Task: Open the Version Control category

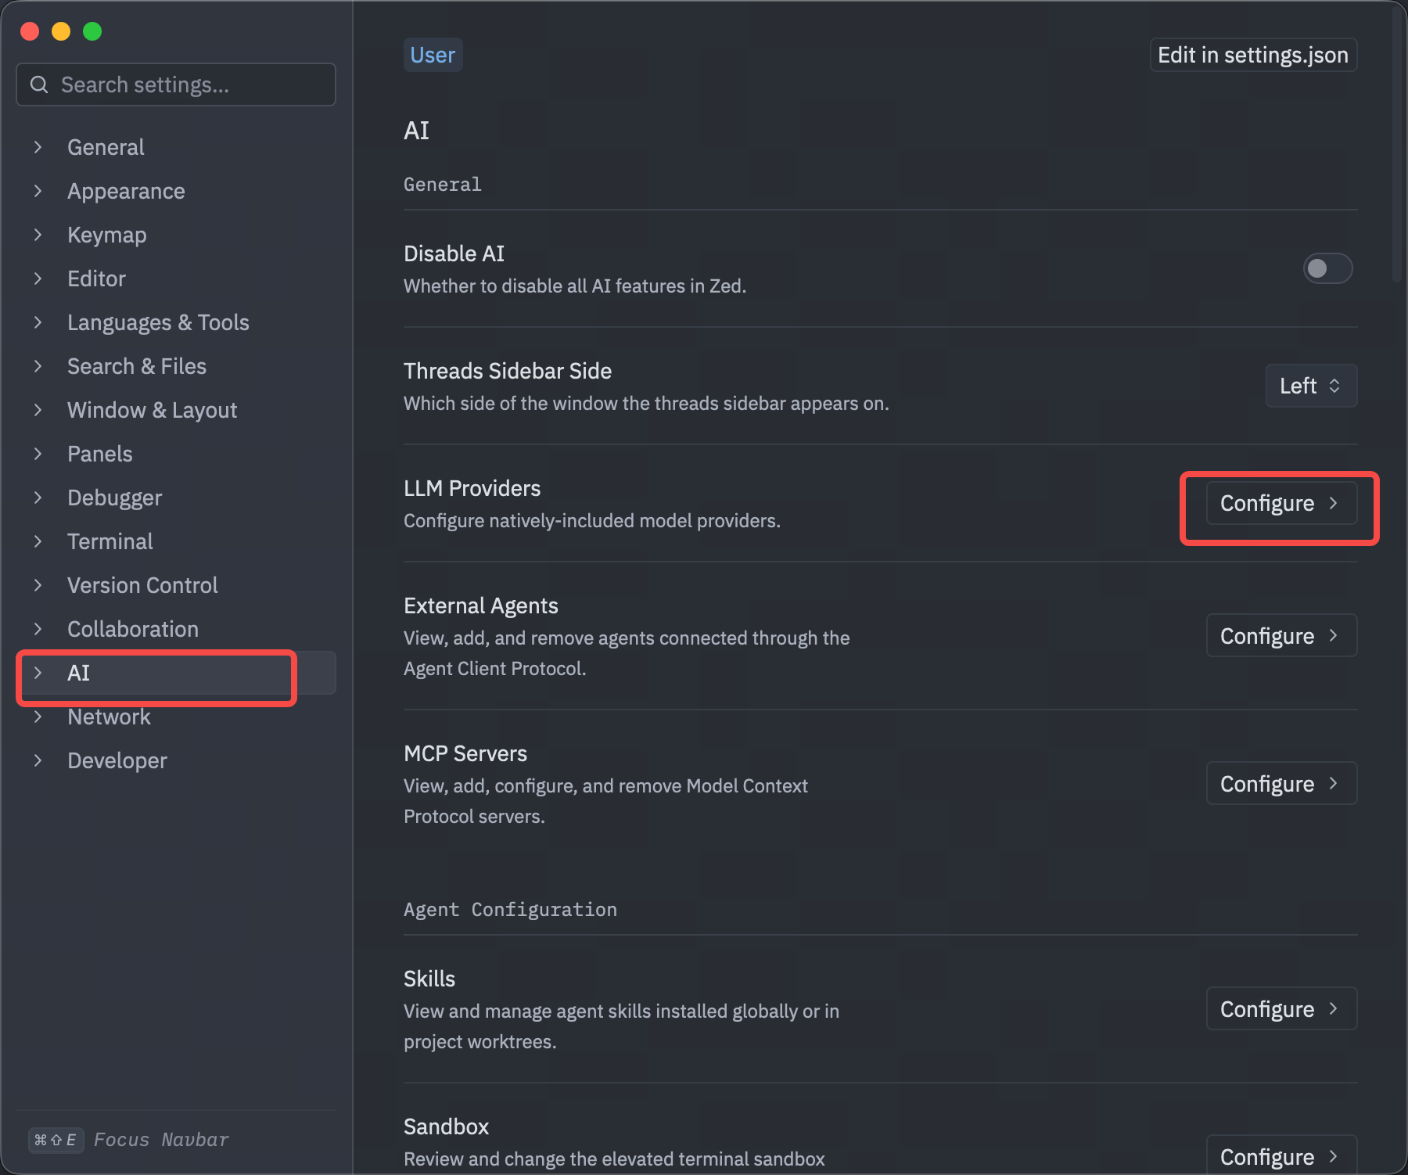Action: (x=176, y=585)
